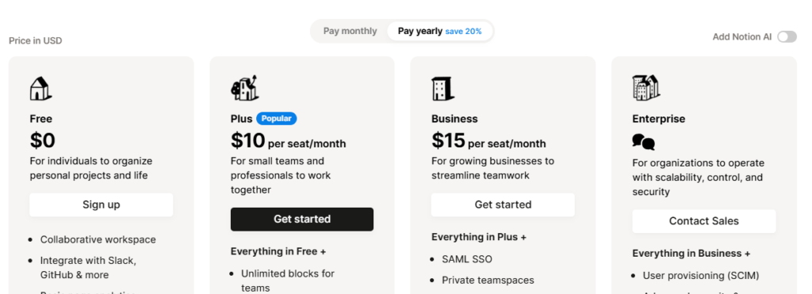The width and height of the screenshot is (812, 294).
Task: Click the Plus plan building-with-tree icon
Action: pos(244,88)
